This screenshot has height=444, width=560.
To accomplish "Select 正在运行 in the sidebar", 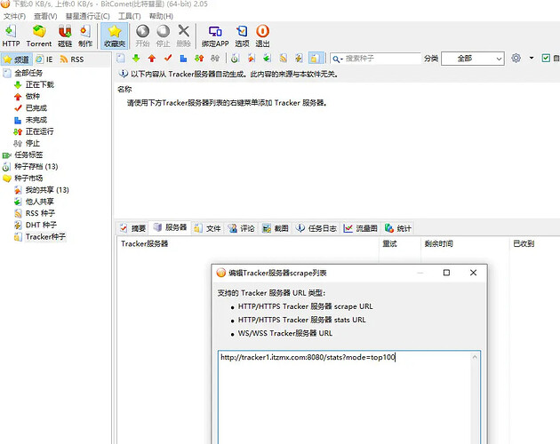I will 40,131.
